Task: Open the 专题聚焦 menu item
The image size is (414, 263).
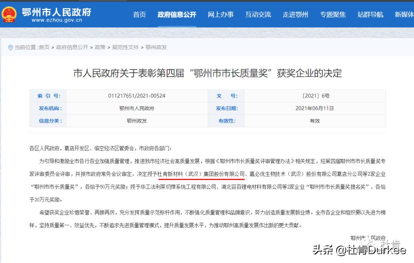Action: [333, 15]
